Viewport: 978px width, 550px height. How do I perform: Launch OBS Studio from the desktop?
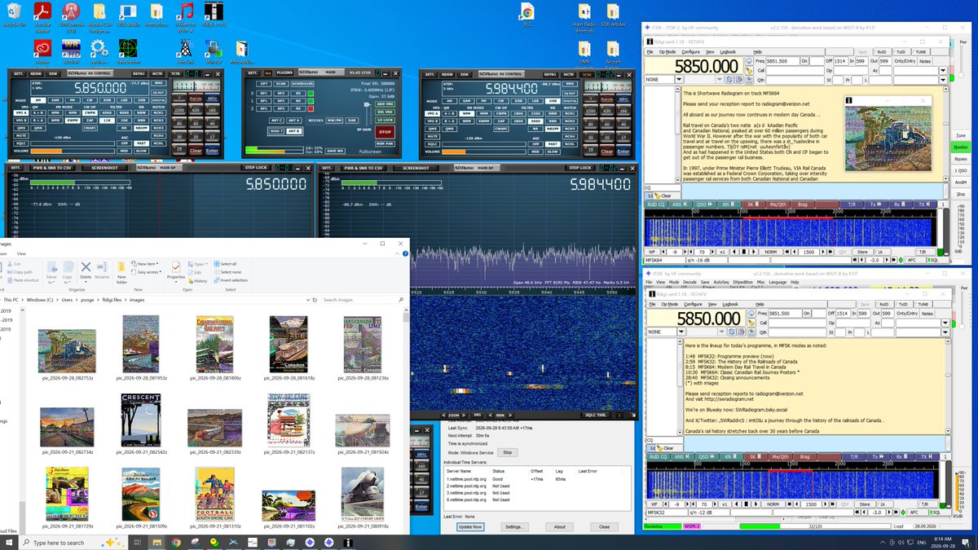[x=128, y=15]
